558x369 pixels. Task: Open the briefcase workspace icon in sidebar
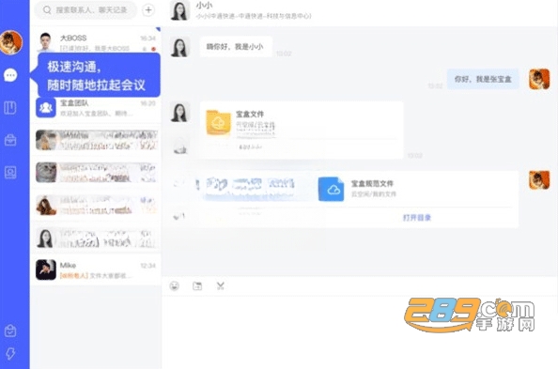click(x=10, y=140)
